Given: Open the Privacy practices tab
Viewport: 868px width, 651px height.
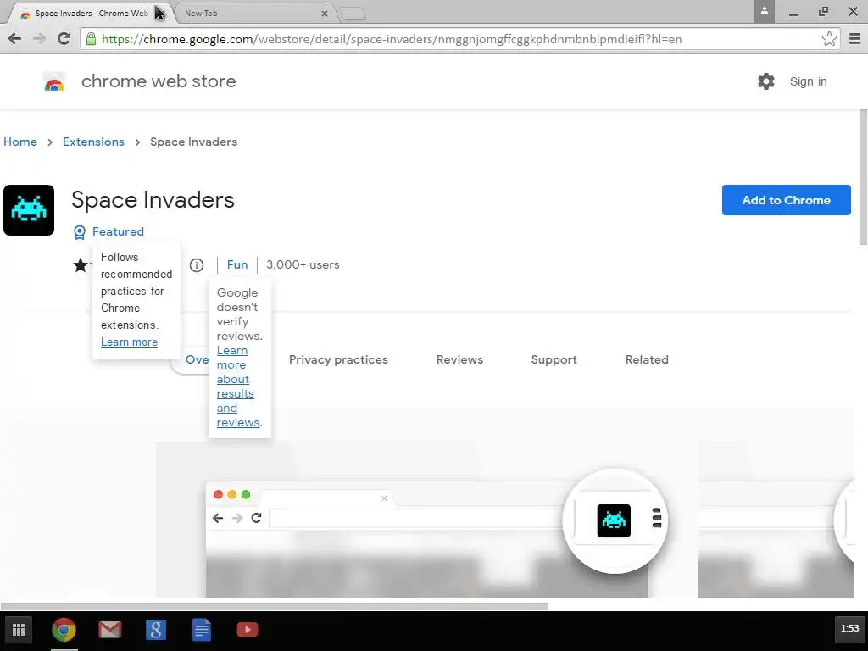Looking at the screenshot, I should tap(338, 359).
